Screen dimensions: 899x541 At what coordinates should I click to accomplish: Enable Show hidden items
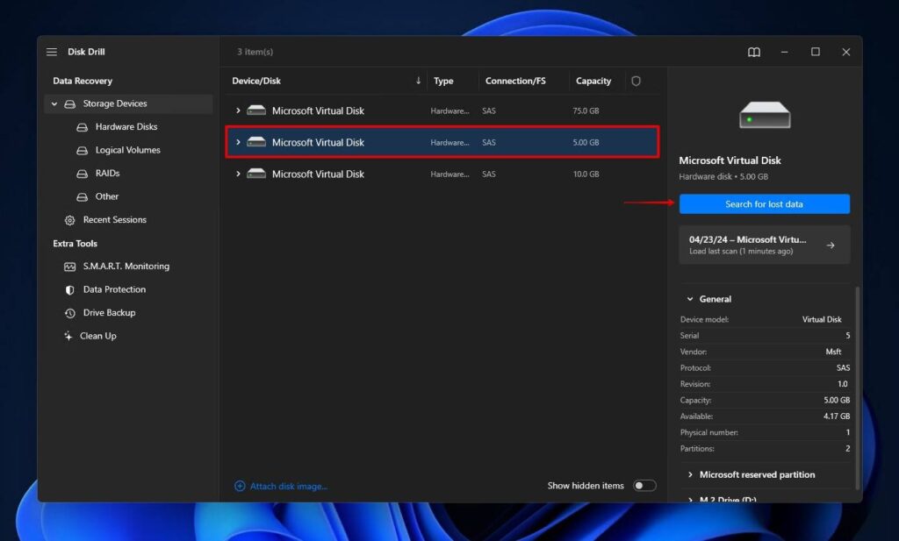(x=644, y=485)
